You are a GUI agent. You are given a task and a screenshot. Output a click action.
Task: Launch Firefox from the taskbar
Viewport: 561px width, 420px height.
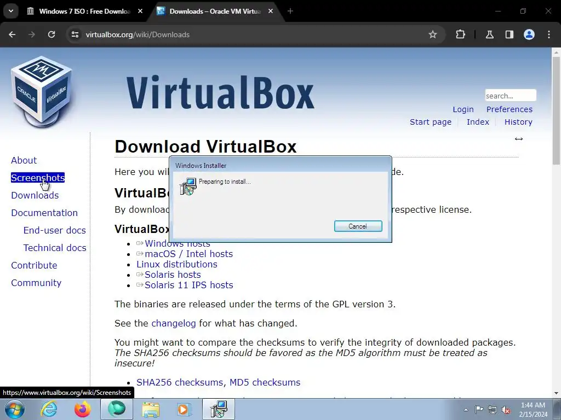tap(82, 409)
